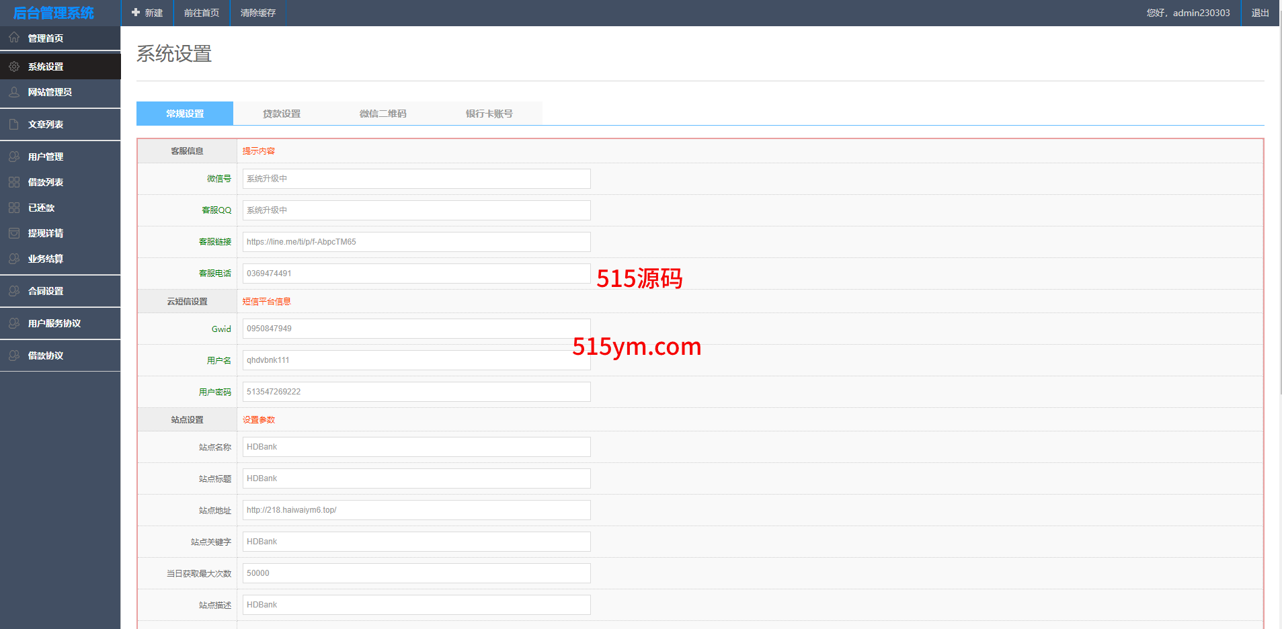Click the person icon beside 网站管理员
Viewport: 1282px width, 629px height.
(14, 92)
